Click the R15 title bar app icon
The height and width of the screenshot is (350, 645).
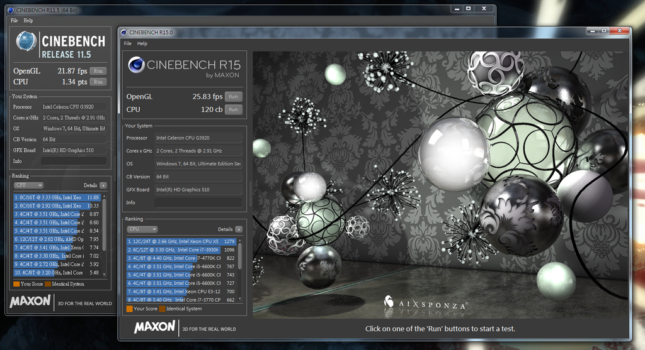(x=124, y=32)
